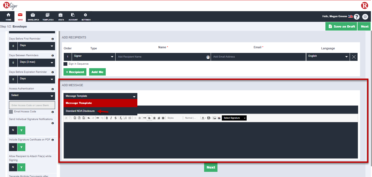Click the power logout icon
Image resolution: width=372 pixels, height=177 pixels.
pyautogui.click(x=365, y=17)
